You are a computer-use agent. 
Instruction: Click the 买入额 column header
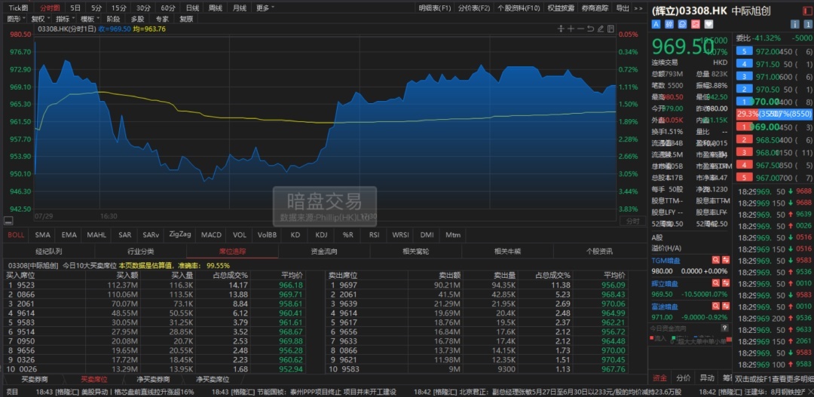pos(127,275)
